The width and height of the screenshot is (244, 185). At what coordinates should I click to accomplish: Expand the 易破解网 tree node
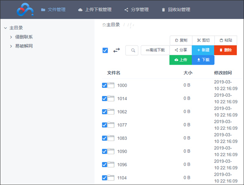[11, 46]
